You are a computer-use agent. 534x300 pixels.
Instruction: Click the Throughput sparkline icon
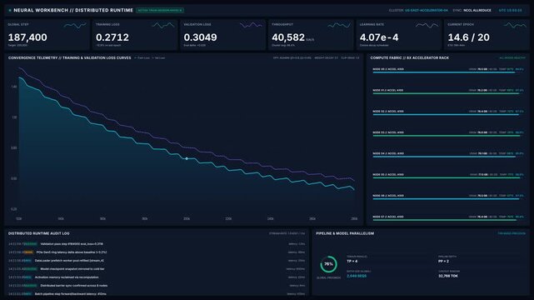pos(339,25)
